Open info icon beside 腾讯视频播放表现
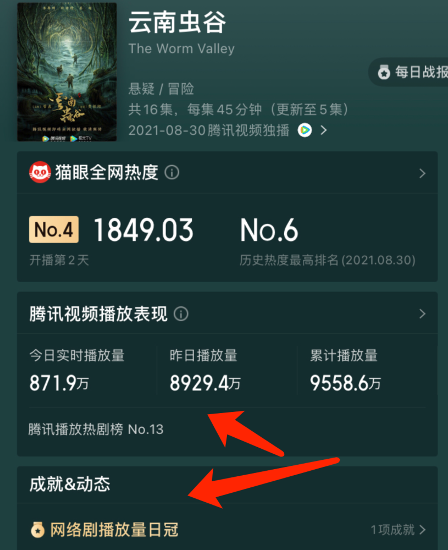This screenshot has width=448, height=550. [x=181, y=313]
